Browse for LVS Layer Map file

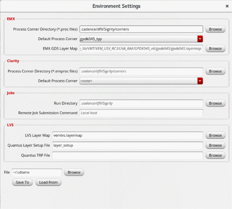(x=215, y=135)
